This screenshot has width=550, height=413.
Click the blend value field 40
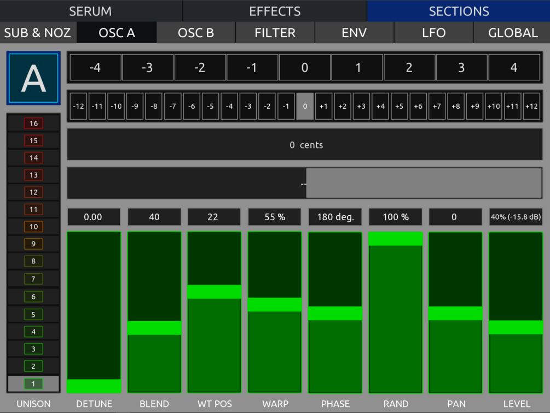pyautogui.click(x=154, y=217)
